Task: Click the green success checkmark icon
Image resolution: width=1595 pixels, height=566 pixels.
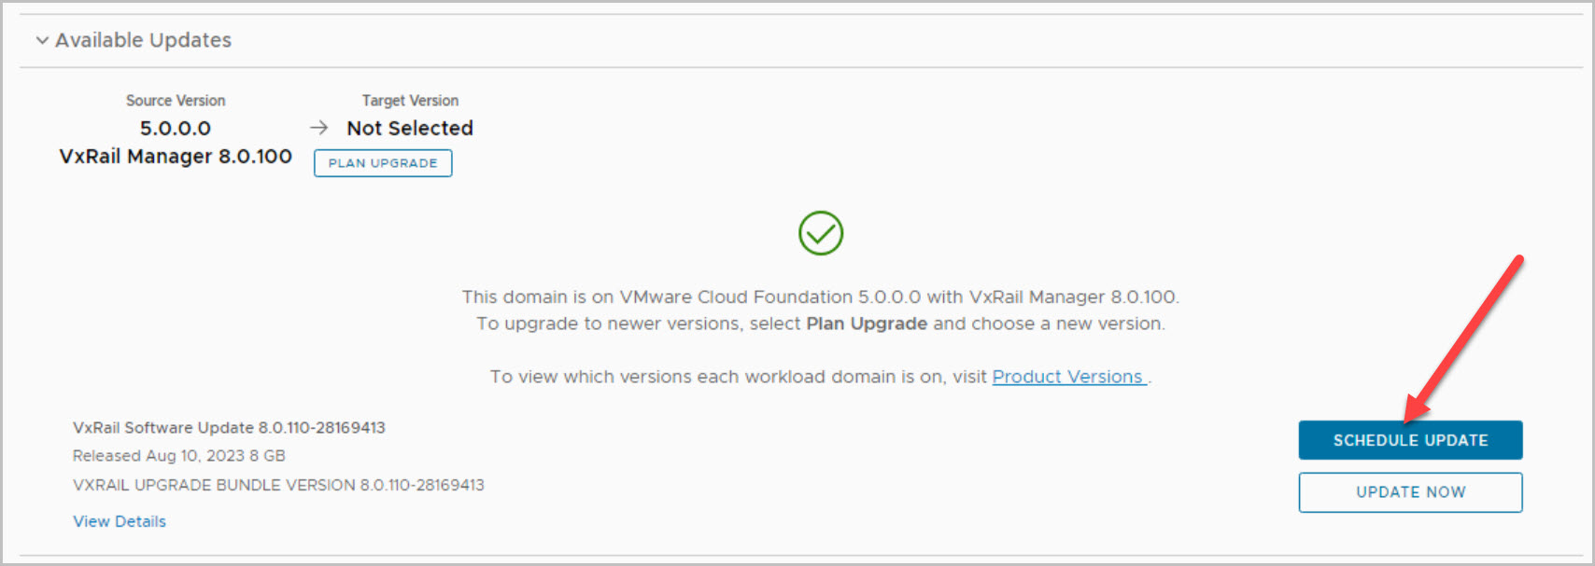Action: click(821, 233)
